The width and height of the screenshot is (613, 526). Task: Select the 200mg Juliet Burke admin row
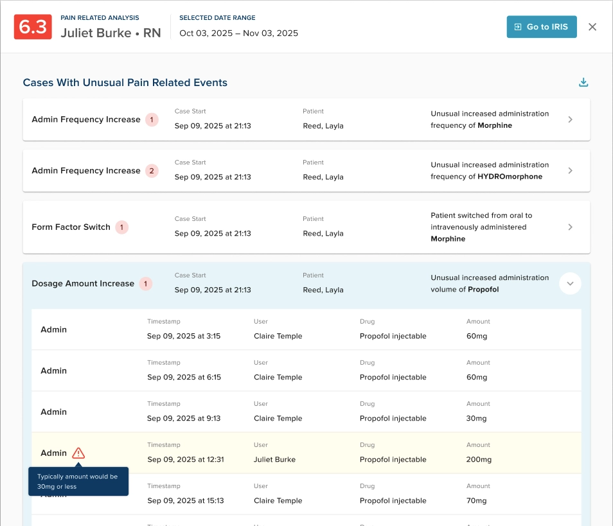click(306, 453)
